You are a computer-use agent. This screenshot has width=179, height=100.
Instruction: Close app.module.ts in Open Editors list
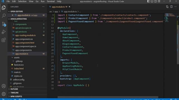click(x=12, y=15)
